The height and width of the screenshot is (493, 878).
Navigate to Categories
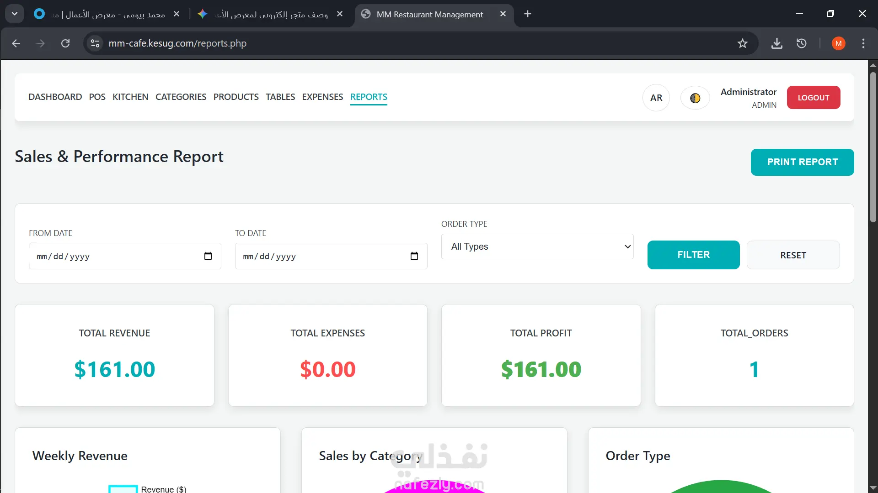pyautogui.click(x=181, y=97)
